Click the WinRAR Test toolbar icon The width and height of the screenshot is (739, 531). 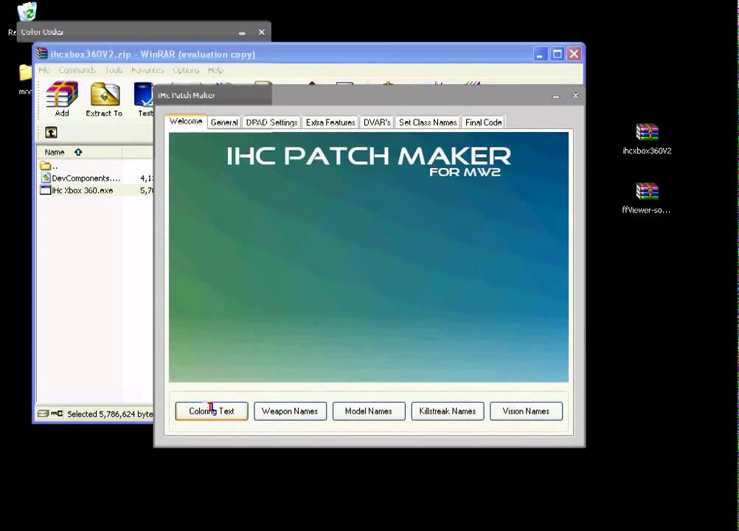coord(144,99)
